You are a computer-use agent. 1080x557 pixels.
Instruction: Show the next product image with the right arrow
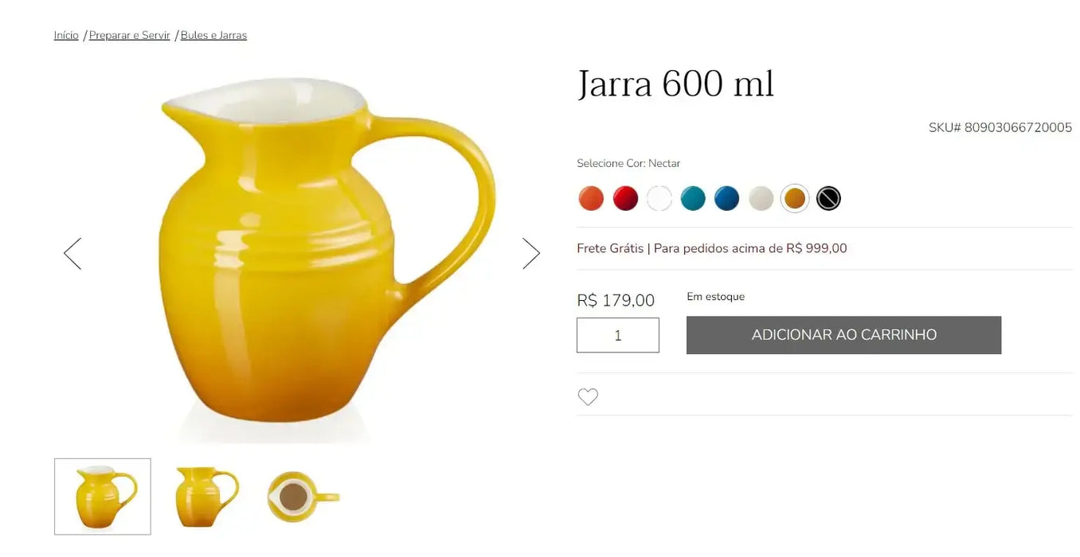click(531, 253)
